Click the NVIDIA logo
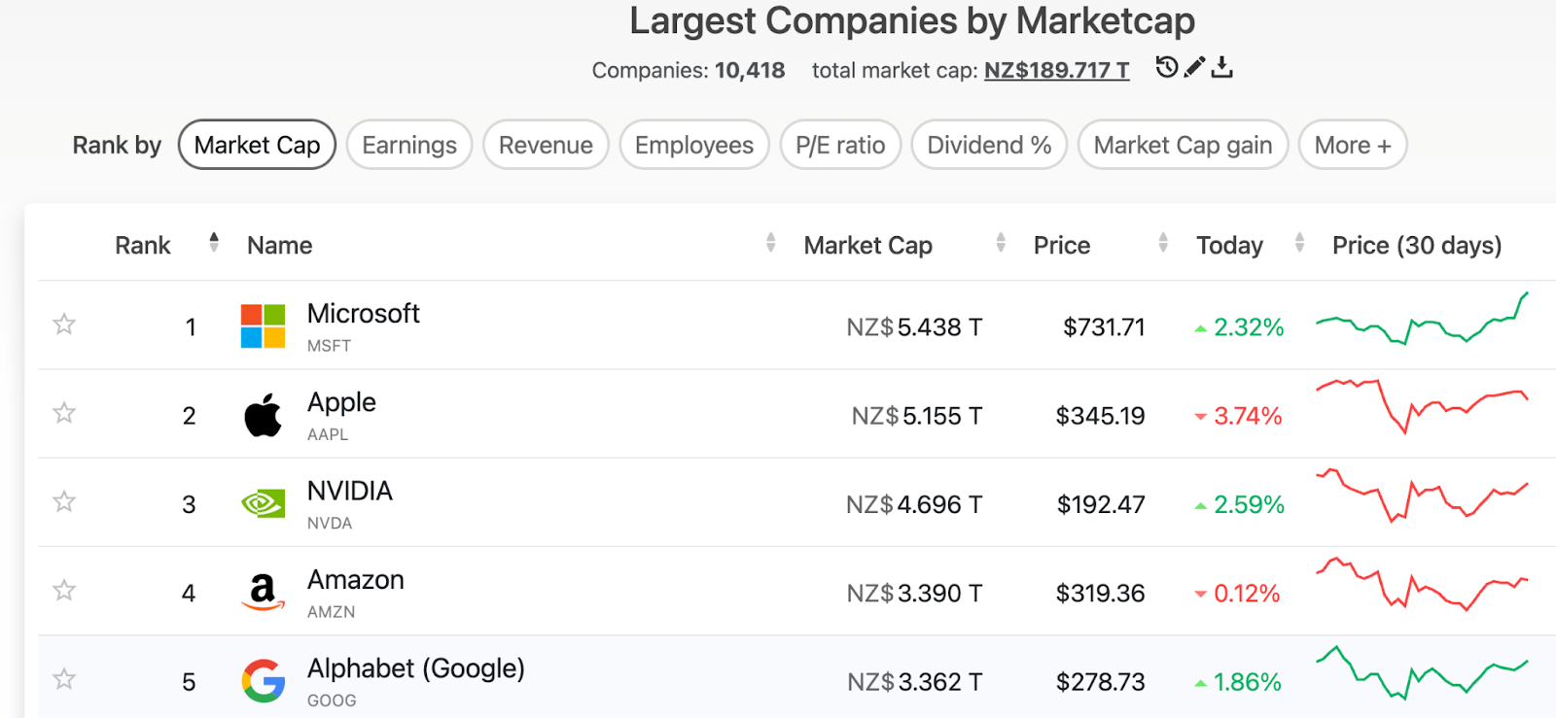 (263, 503)
